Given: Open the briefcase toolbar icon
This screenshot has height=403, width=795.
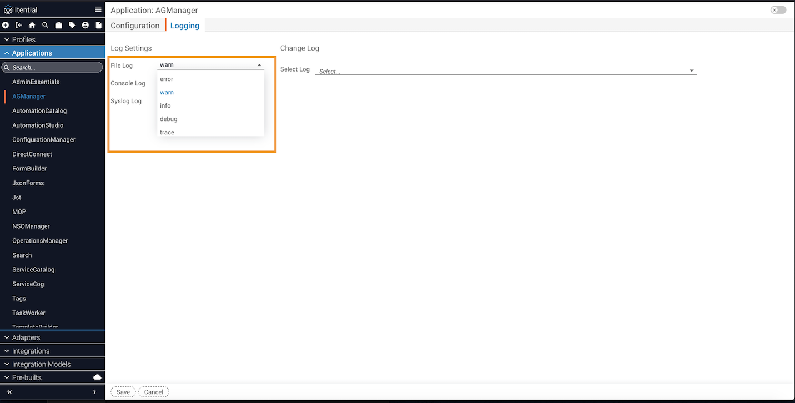Looking at the screenshot, I should tap(59, 25).
